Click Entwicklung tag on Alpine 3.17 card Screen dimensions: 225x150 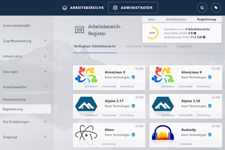[127, 115]
